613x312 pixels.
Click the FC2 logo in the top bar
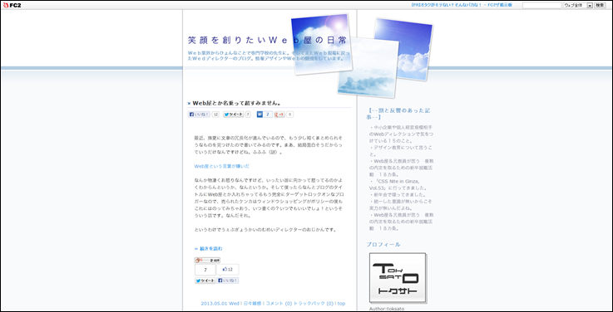[x=12, y=6]
